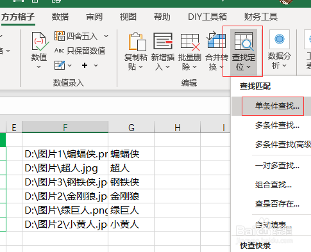Viewport: 311px width, 252px height.
Task: Select column E header
Action: [14, 127]
